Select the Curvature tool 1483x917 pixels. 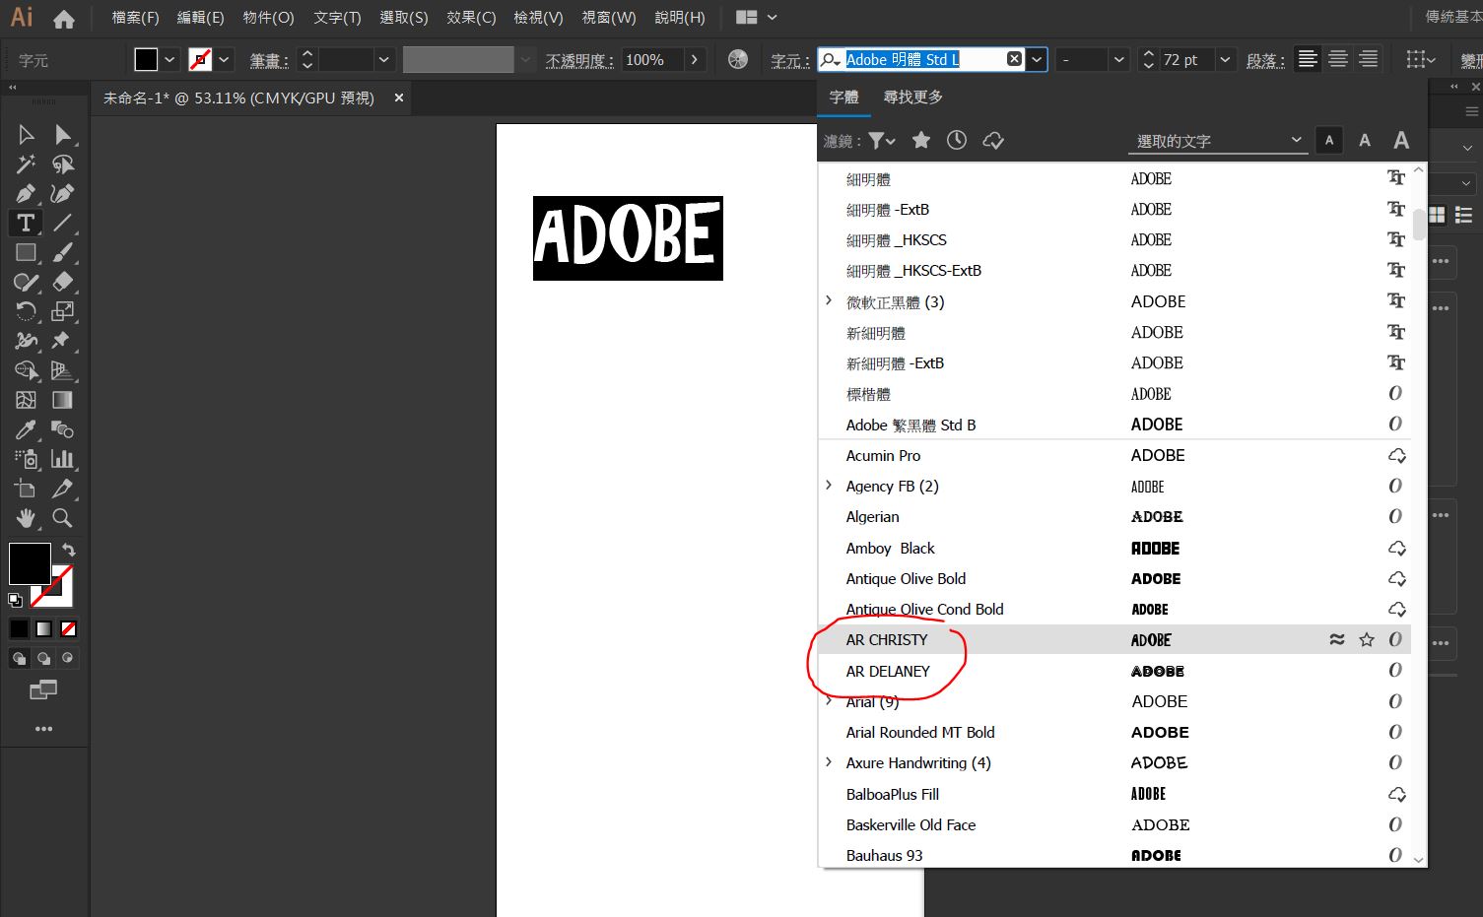[63, 194]
